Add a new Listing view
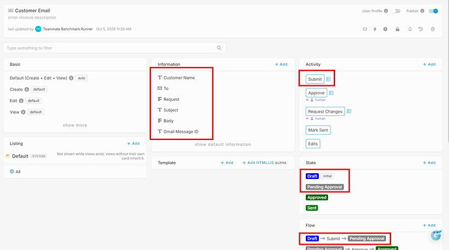 [x=133, y=143]
